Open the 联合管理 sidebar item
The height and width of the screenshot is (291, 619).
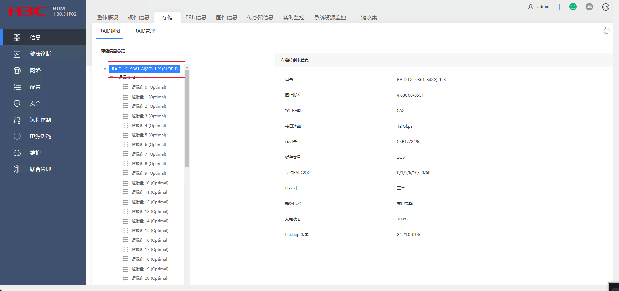[40, 169]
